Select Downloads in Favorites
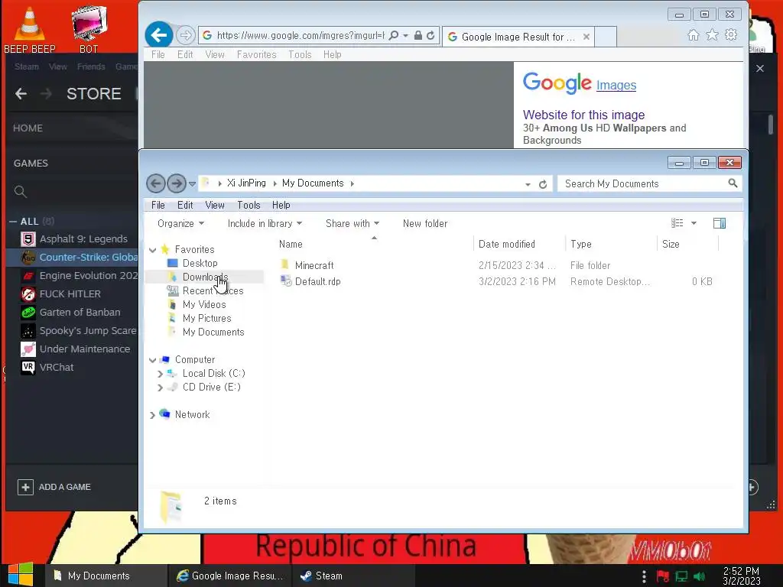This screenshot has width=783, height=587. [x=205, y=277]
